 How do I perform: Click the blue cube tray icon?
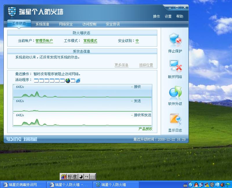[217, 185]
